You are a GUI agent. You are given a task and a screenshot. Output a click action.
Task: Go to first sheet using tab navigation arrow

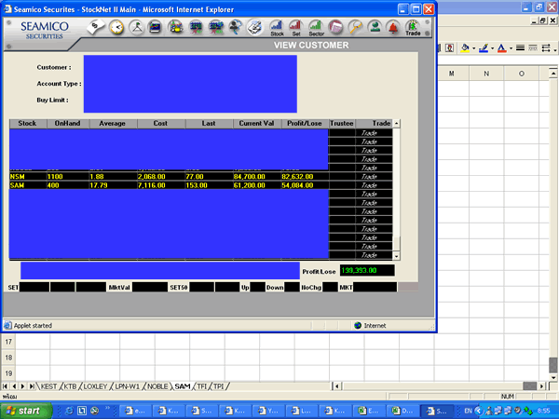pyautogui.click(x=6, y=386)
